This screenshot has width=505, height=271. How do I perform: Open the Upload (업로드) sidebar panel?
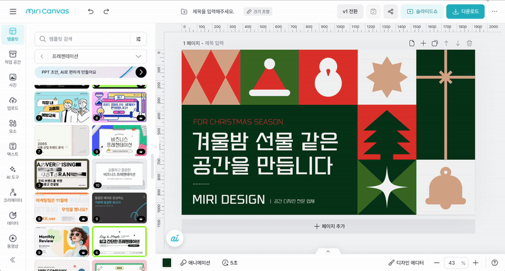(x=13, y=103)
